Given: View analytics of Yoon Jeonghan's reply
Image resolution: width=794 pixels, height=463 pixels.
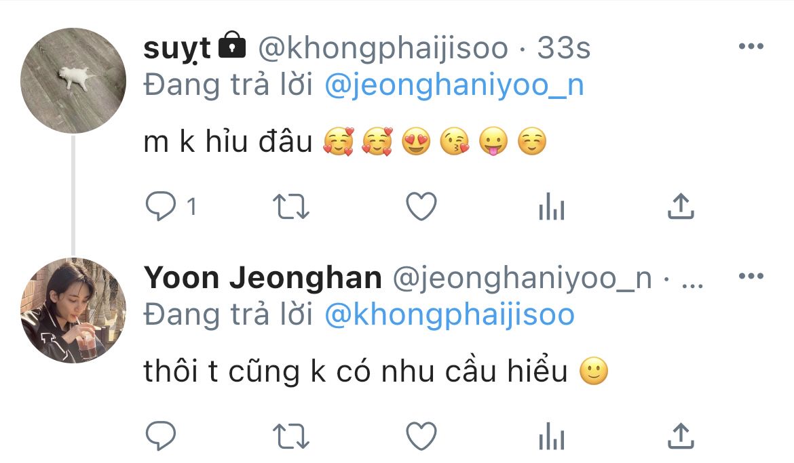Looking at the screenshot, I should coord(551,436).
